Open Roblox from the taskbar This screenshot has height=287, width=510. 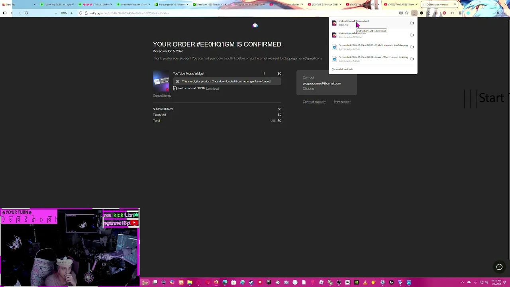click(x=321, y=283)
